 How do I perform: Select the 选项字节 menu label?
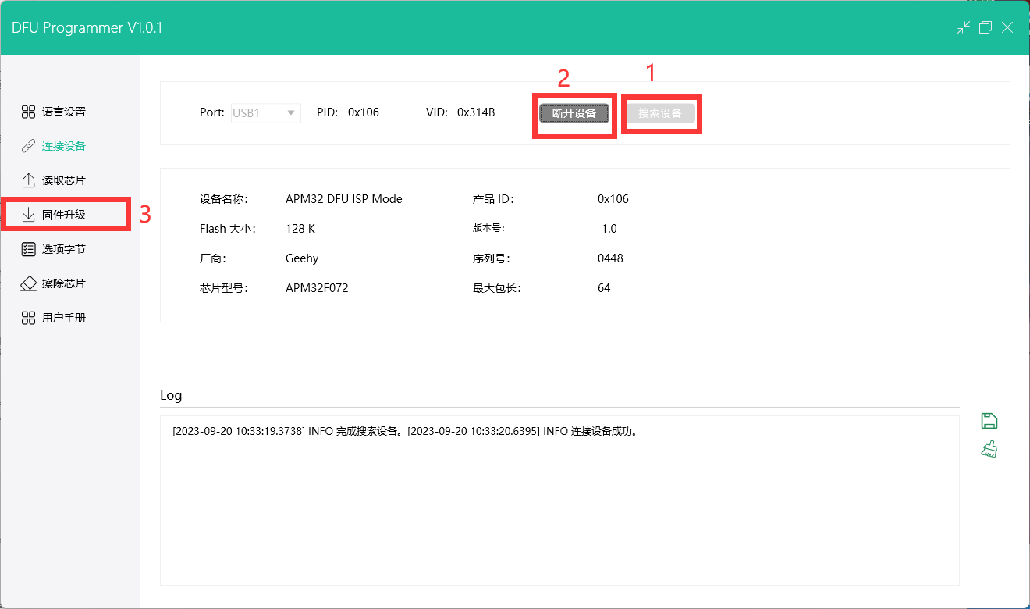64,249
